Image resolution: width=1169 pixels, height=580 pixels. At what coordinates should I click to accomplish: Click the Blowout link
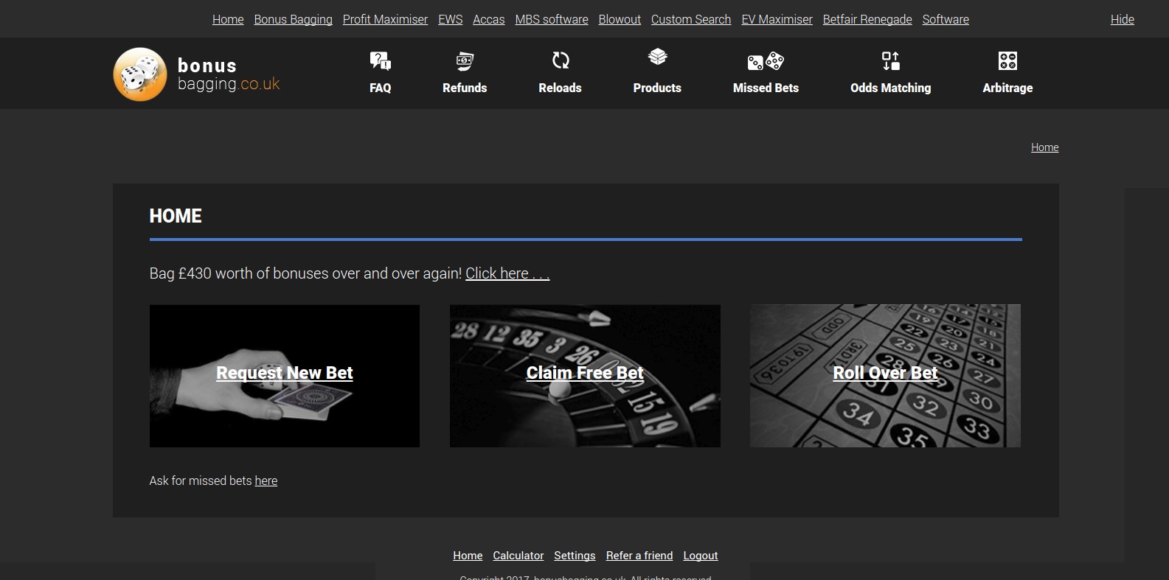pos(620,19)
